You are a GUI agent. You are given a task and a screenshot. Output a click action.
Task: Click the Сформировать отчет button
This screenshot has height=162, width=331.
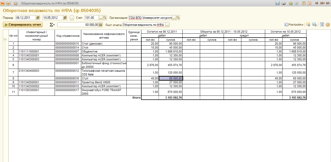coord(23,25)
